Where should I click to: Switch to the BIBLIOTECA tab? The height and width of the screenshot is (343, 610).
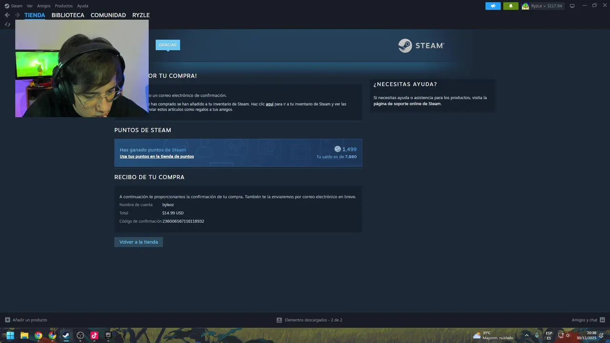click(68, 15)
